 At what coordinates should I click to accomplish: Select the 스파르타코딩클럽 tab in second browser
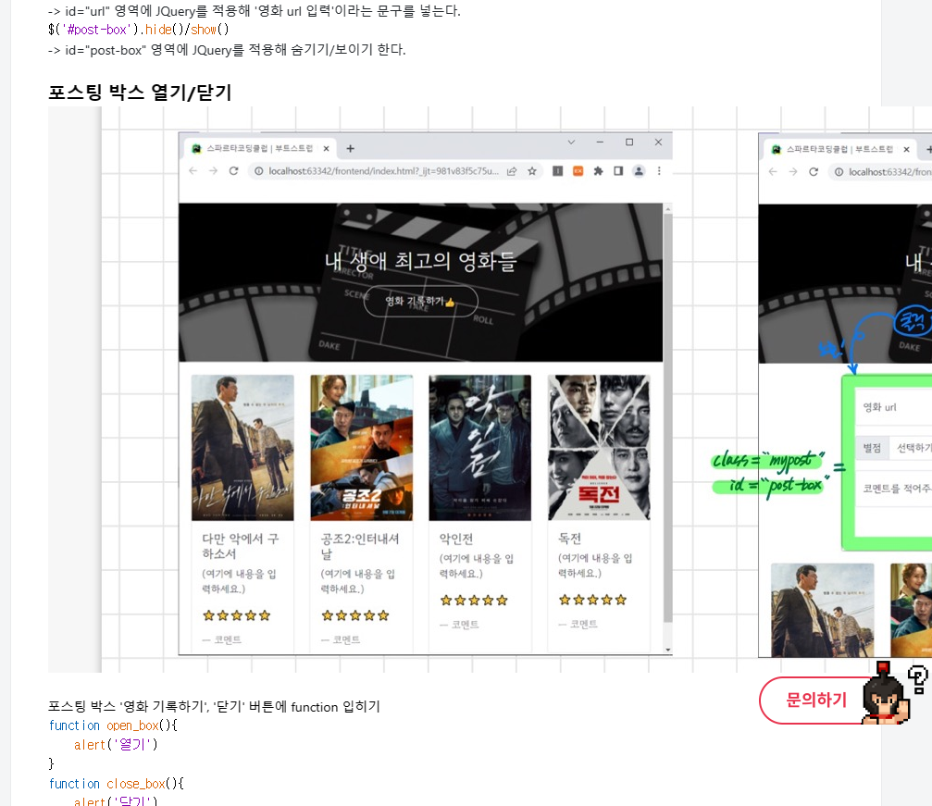click(839, 149)
